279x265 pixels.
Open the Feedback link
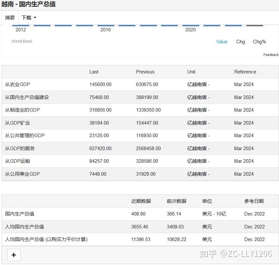(x=271, y=55)
